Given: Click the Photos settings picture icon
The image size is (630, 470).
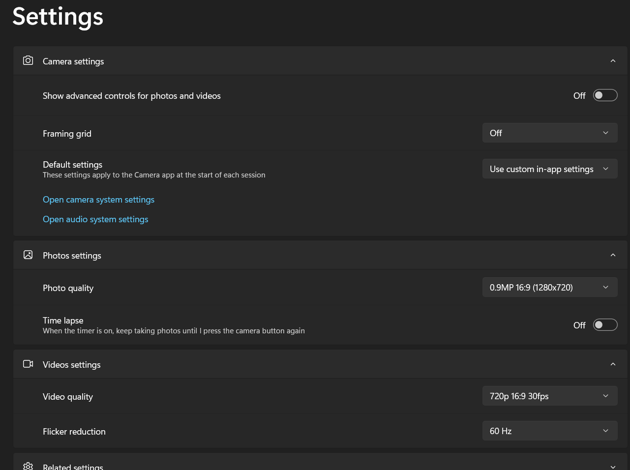Looking at the screenshot, I should [28, 255].
